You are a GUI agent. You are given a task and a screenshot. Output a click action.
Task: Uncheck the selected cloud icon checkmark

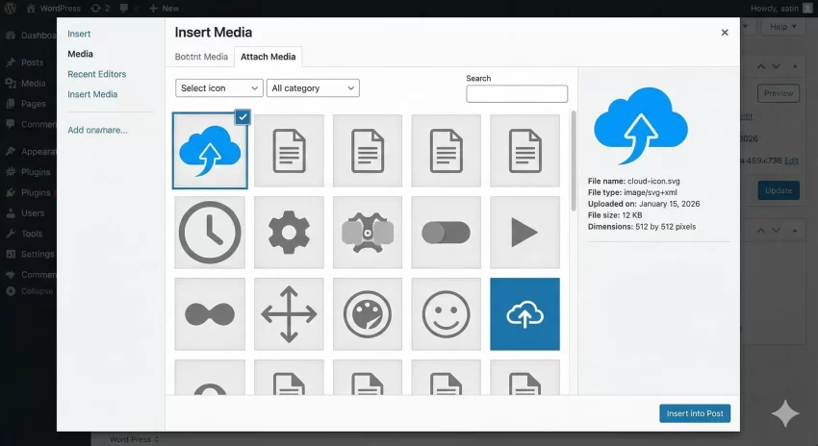coord(243,116)
